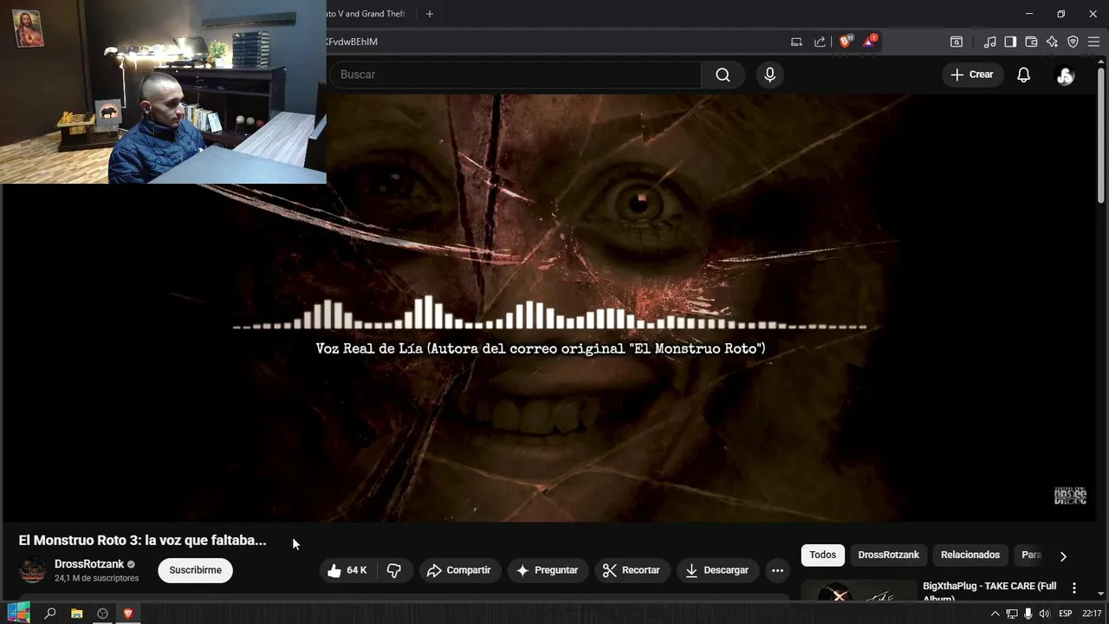Dislike the video with thumbs down
This screenshot has width=1109, height=624.
coord(394,570)
